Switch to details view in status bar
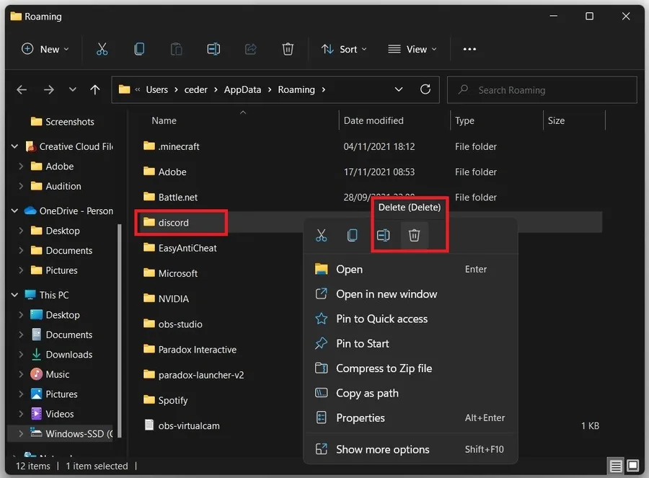 click(616, 466)
